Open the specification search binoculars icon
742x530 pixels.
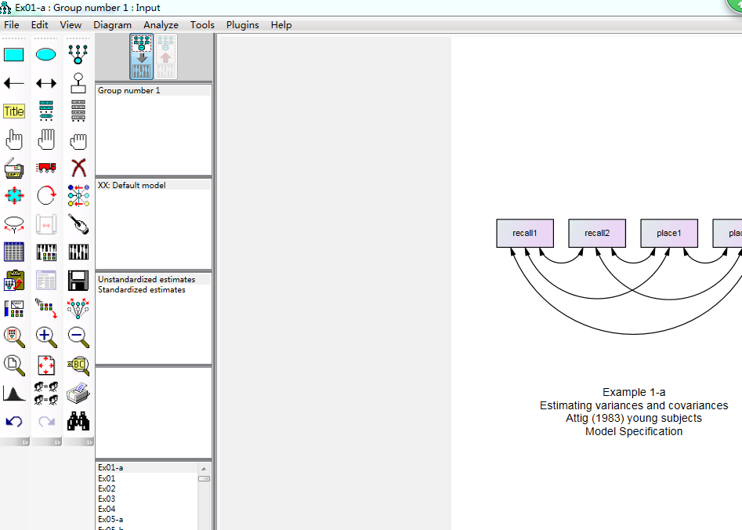click(78, 421)
